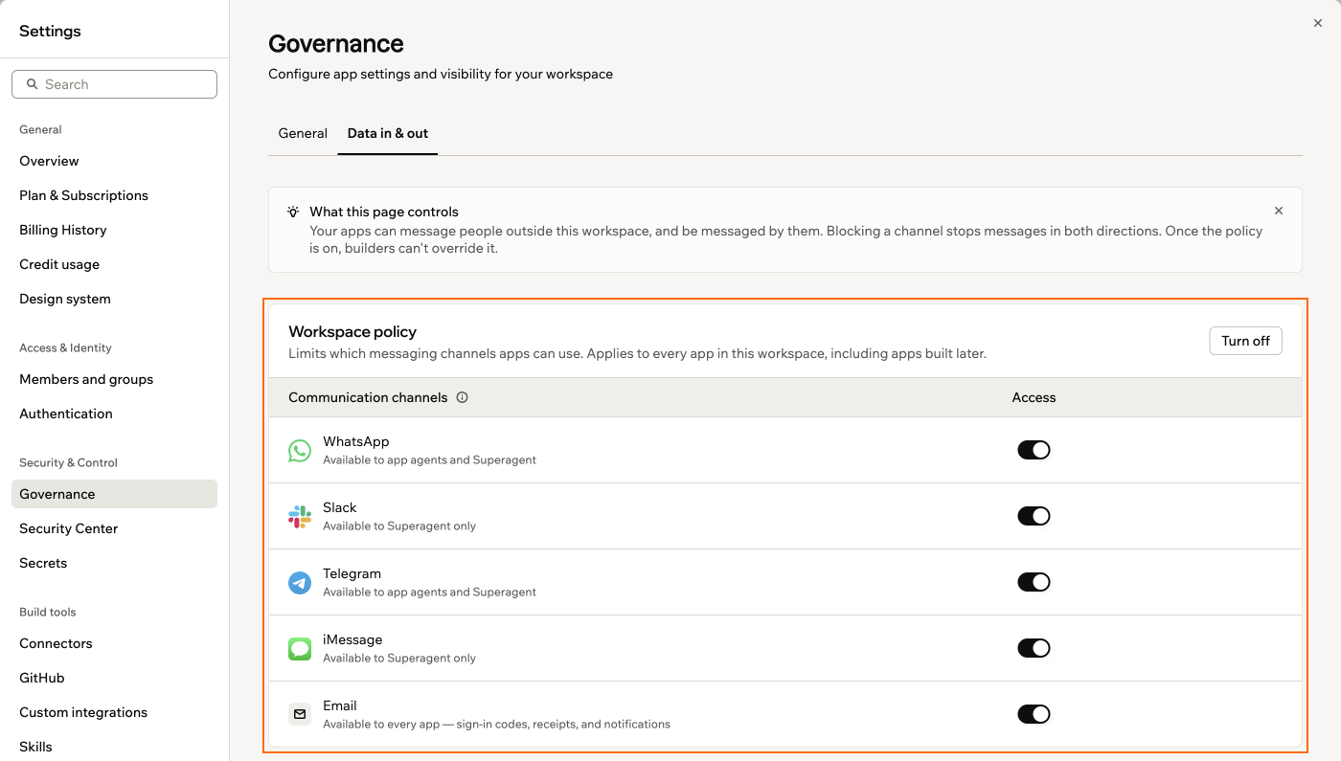Open Skills in the sidebar
The height and width of the screenshot is (761, 1341).
[x=114, y=747]
